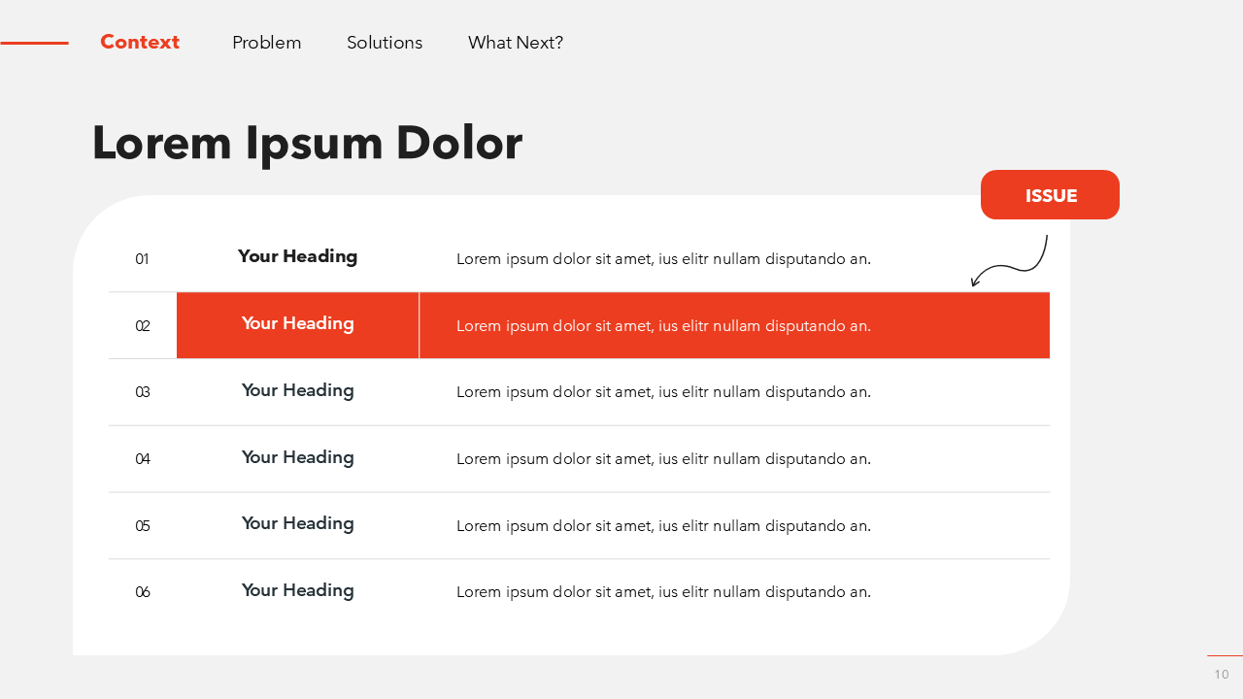Image resolution: width=1243 pixels, height=699 pixels.
Task: Select the What Next? tab
Action: (515, 43)
